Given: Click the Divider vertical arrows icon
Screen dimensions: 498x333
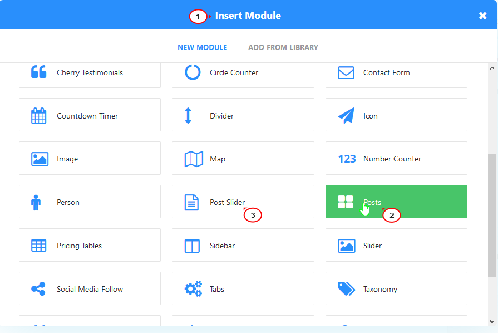Looking at the screenshot, I should [188, 116].
